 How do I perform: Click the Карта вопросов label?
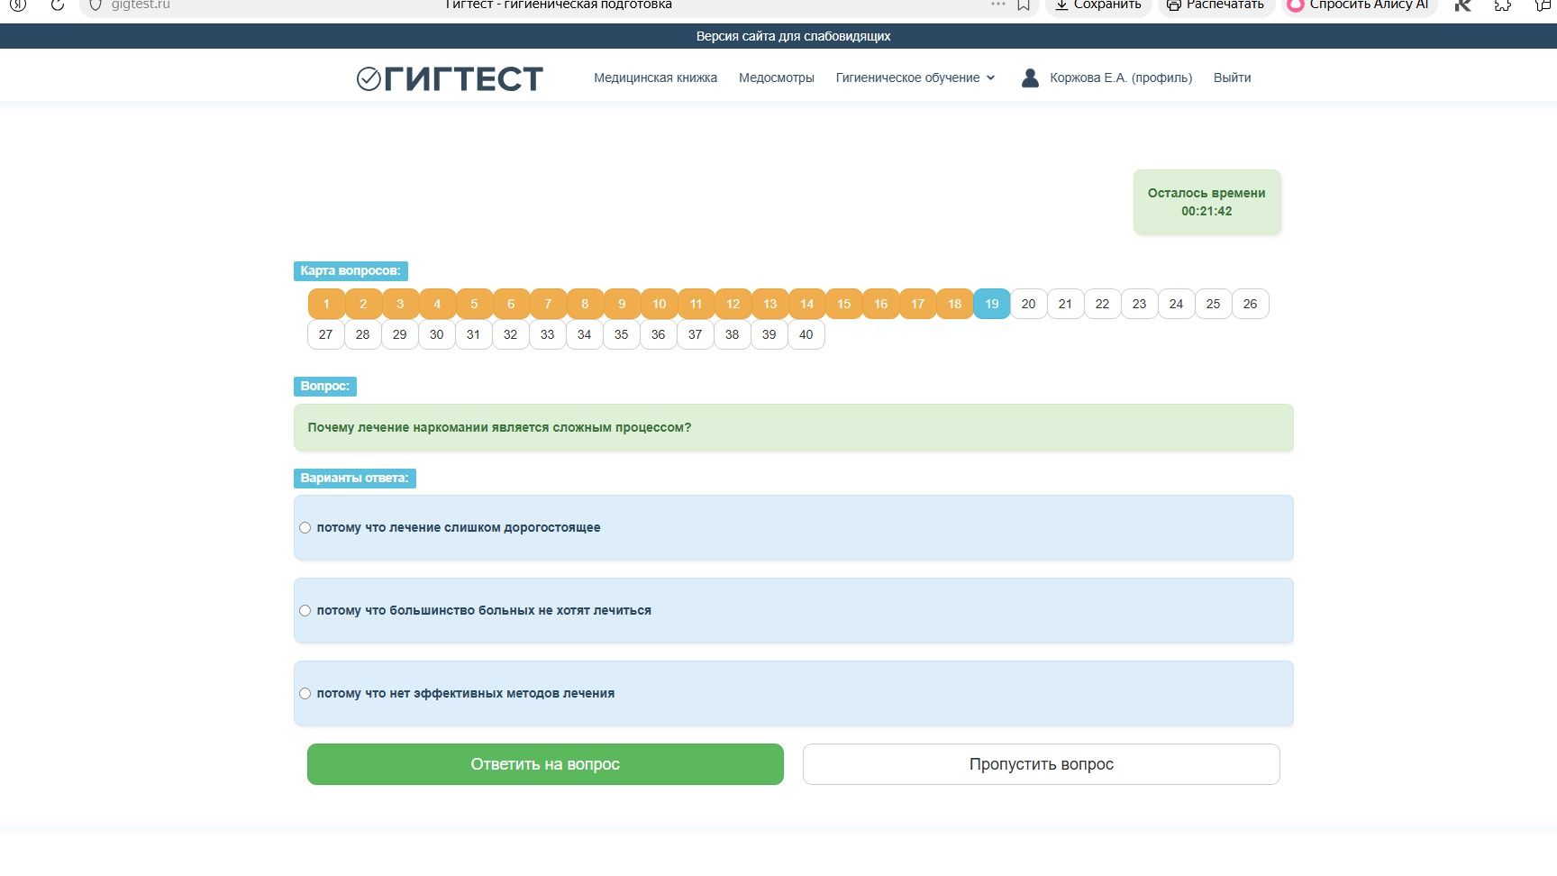351,271
